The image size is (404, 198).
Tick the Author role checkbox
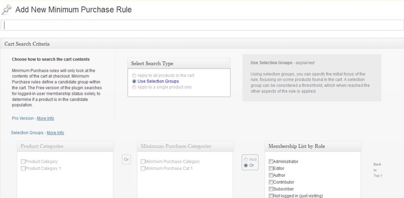(271, 175)
